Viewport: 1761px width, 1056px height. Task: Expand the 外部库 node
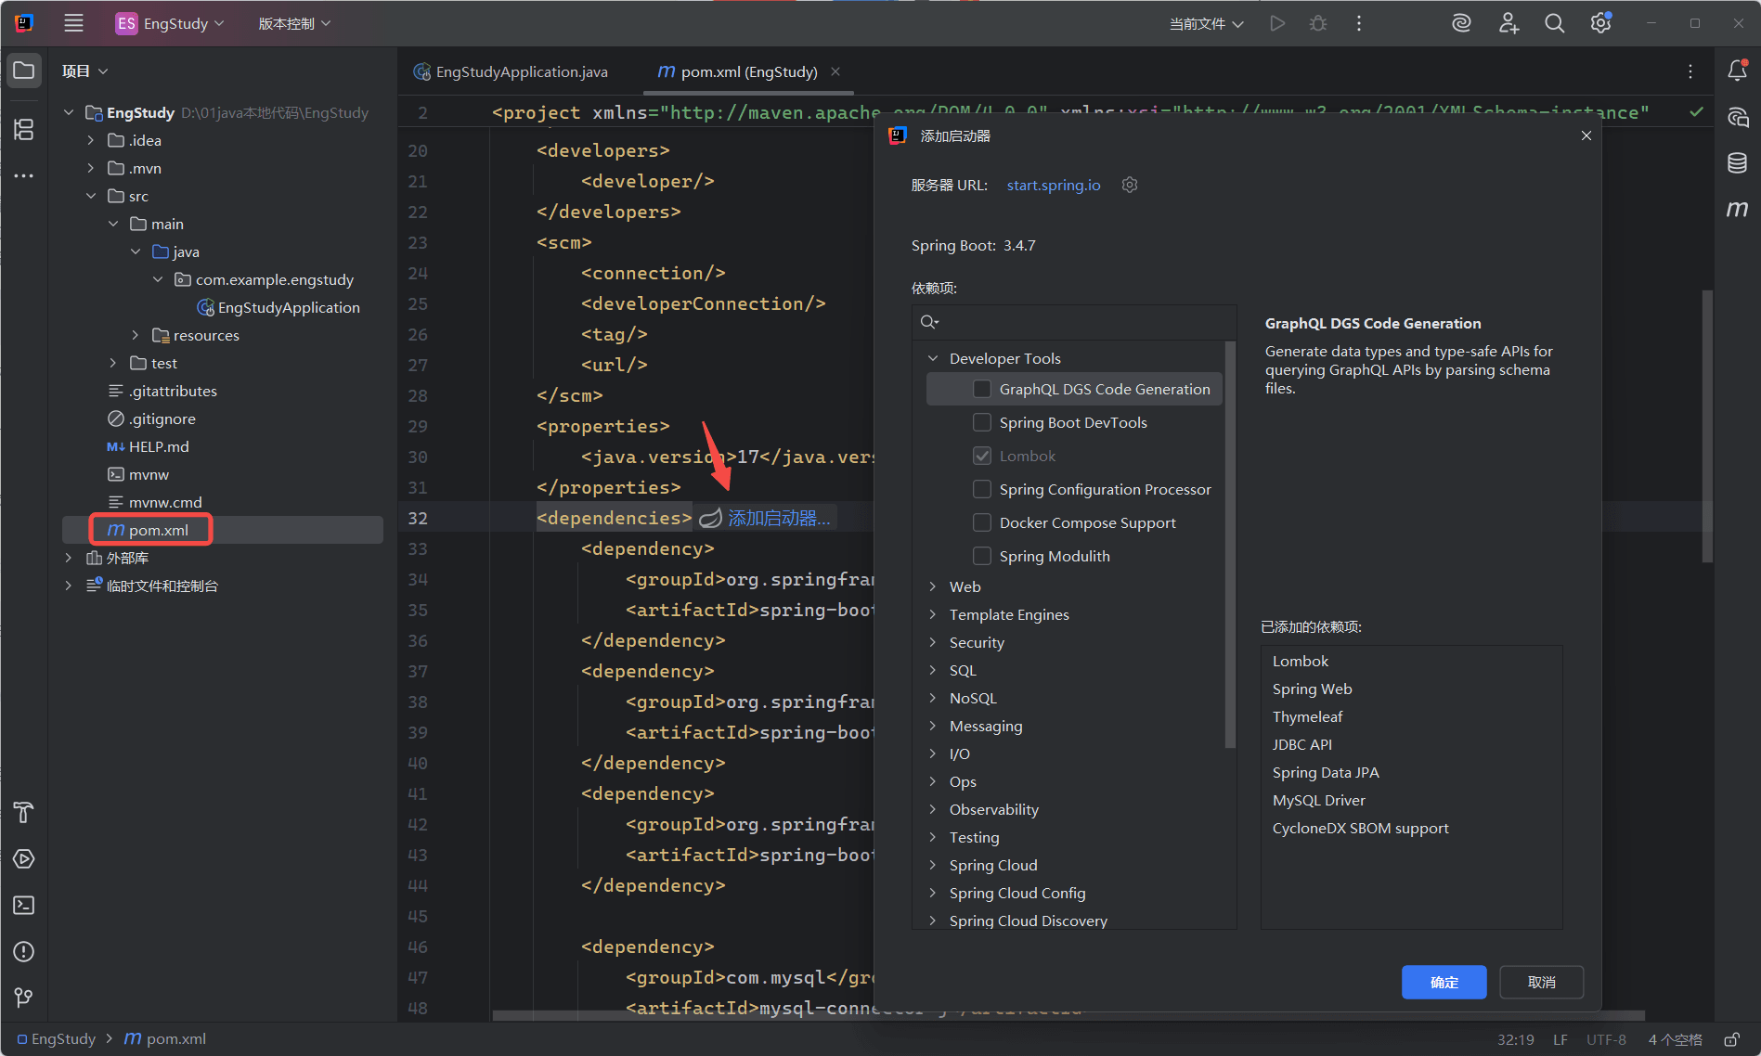pos(68,558)
